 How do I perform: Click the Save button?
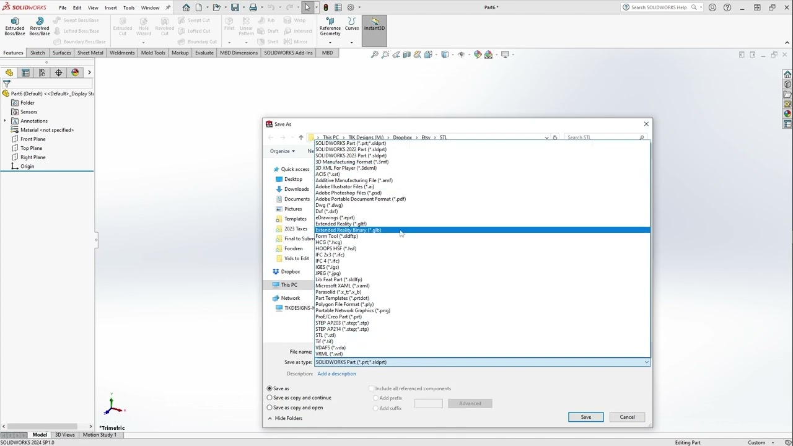pos(585,417)
